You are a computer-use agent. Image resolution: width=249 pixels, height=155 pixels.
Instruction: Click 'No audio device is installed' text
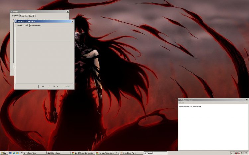190,107
